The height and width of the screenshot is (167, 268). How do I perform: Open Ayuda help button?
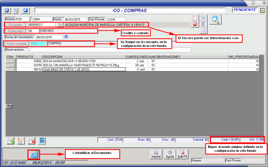click(x=170, y=154)
